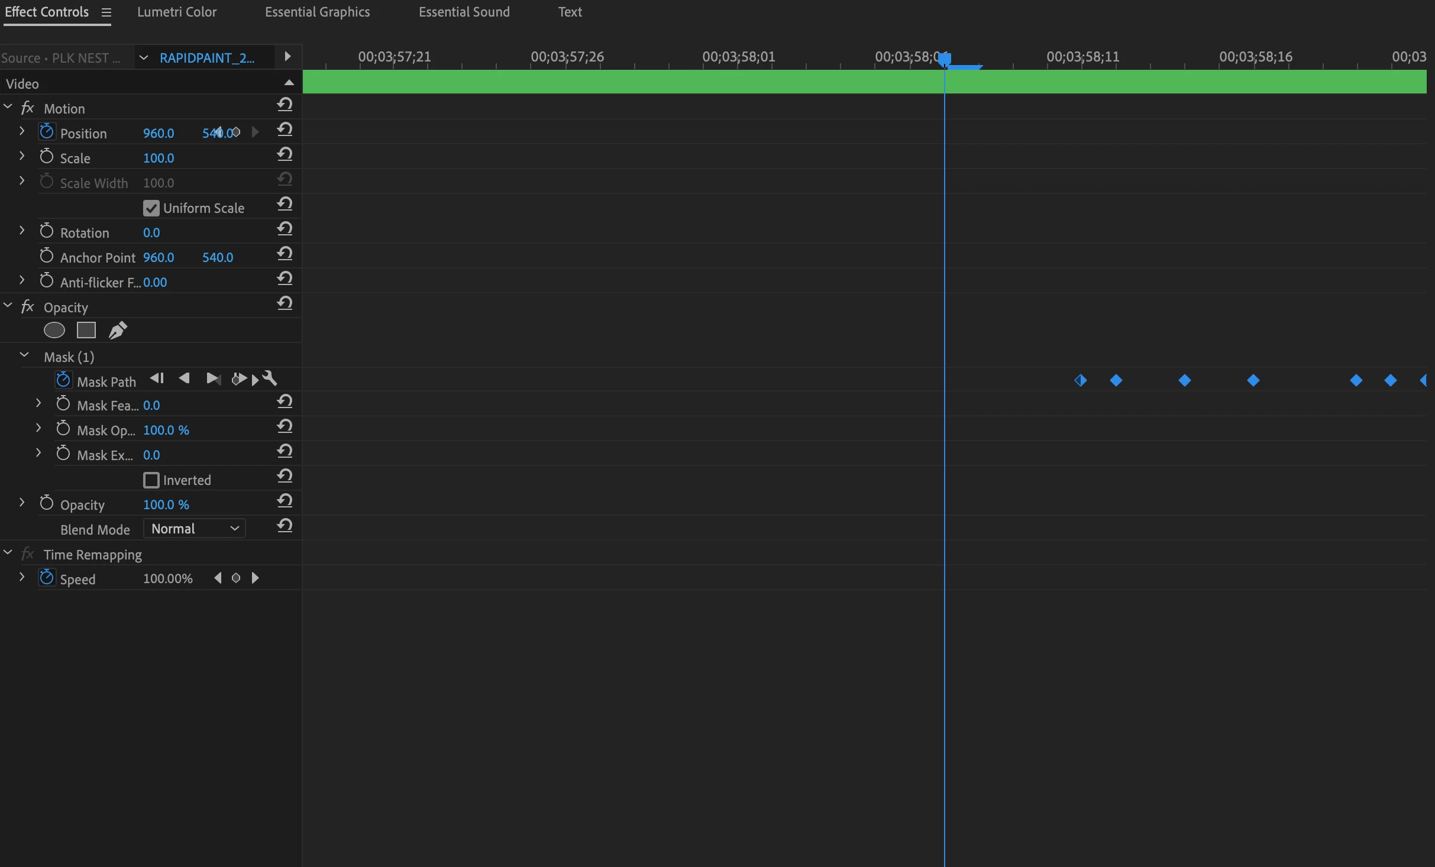
Task: Open the Effect Controls panel menu
Action: tap(106, 12)
